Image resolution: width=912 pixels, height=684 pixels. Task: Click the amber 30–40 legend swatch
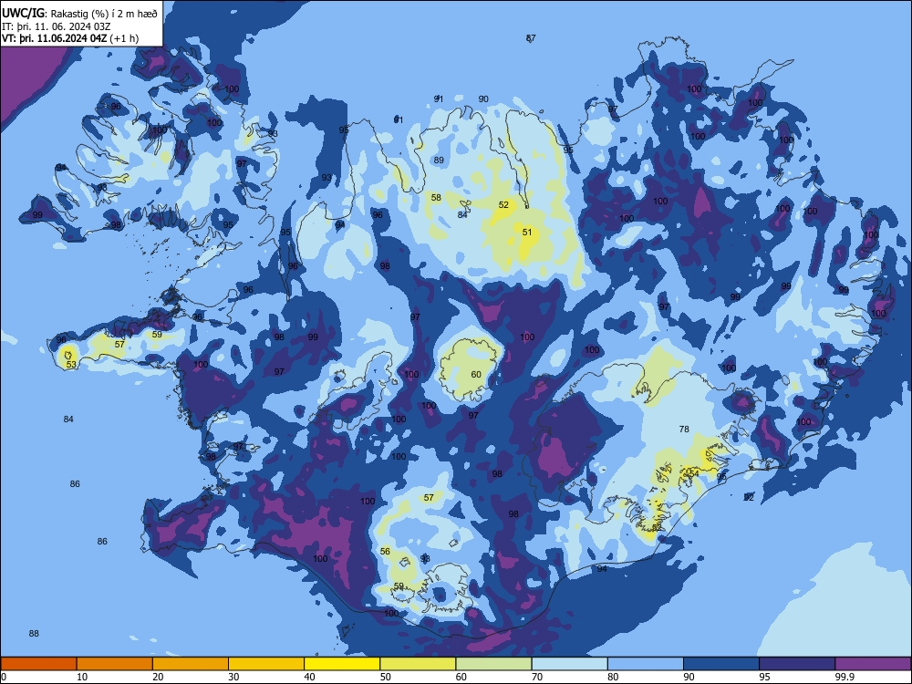266,664
